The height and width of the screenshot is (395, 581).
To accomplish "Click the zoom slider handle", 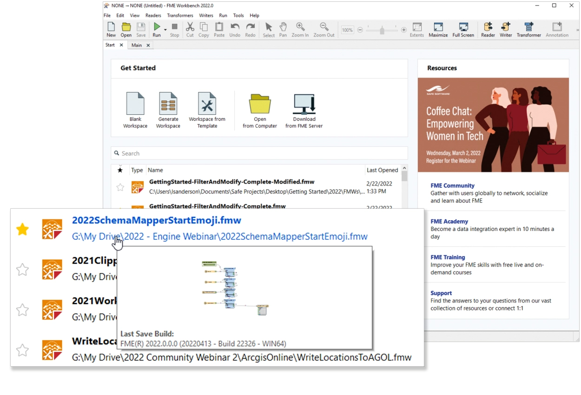I will (382, 30).
